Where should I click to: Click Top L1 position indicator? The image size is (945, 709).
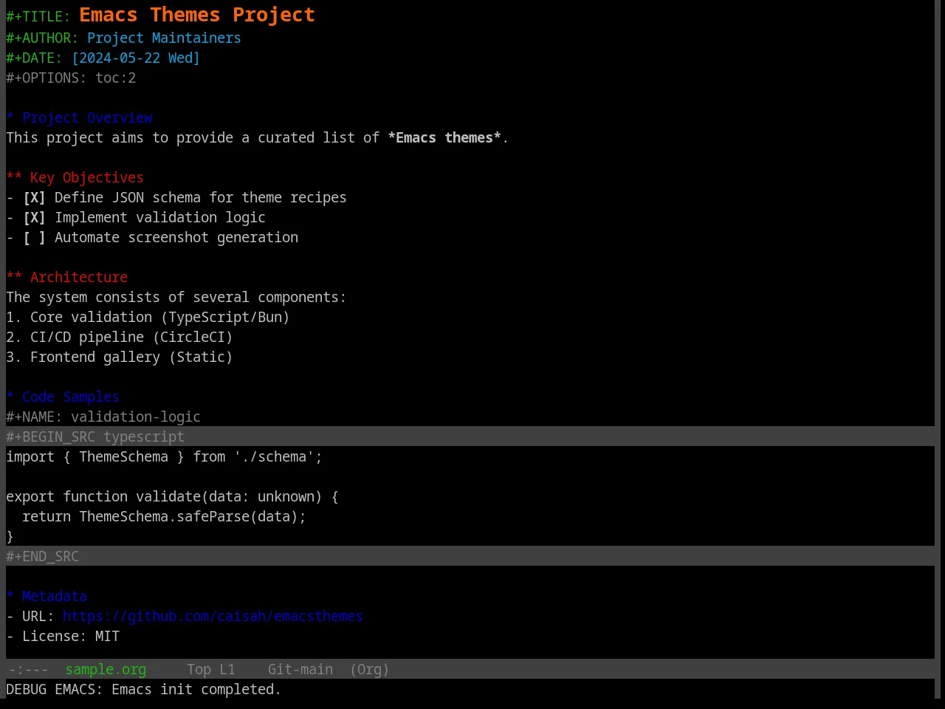click(211, 670)
